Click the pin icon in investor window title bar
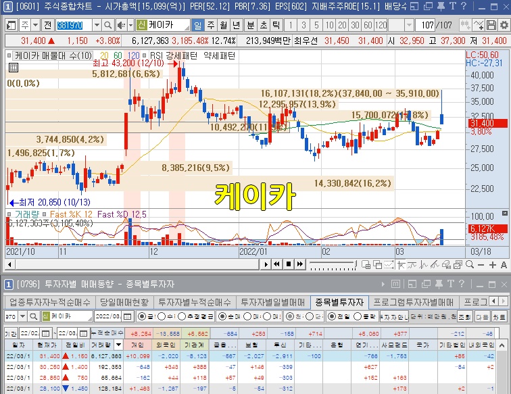Viewport: 511px width, 394px height. 439,284
